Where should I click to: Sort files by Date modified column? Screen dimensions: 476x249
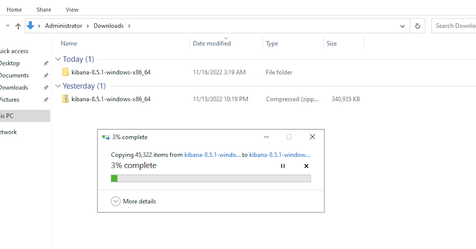click(212, 43)
